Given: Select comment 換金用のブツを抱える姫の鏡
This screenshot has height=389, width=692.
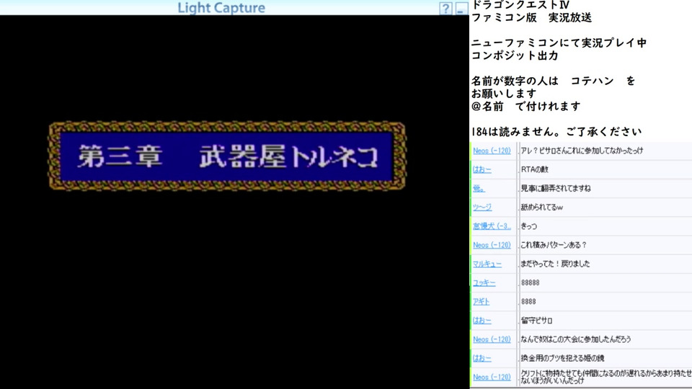Looking at the screenshot, I should click(562, 359).
